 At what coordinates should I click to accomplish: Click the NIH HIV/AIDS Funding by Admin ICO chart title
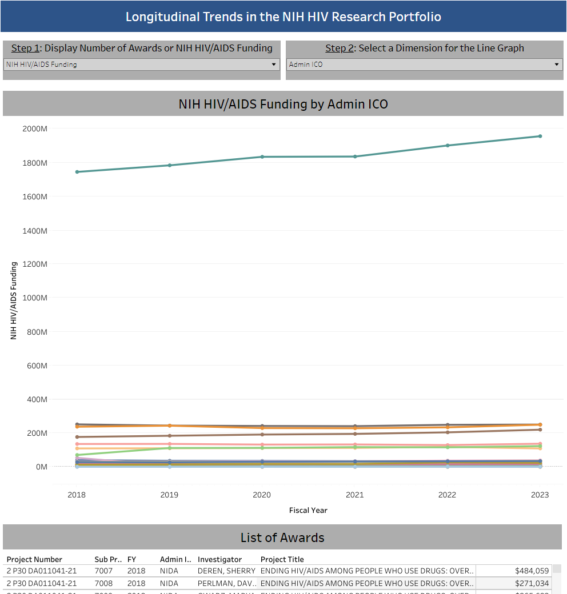tap(283, 104)
